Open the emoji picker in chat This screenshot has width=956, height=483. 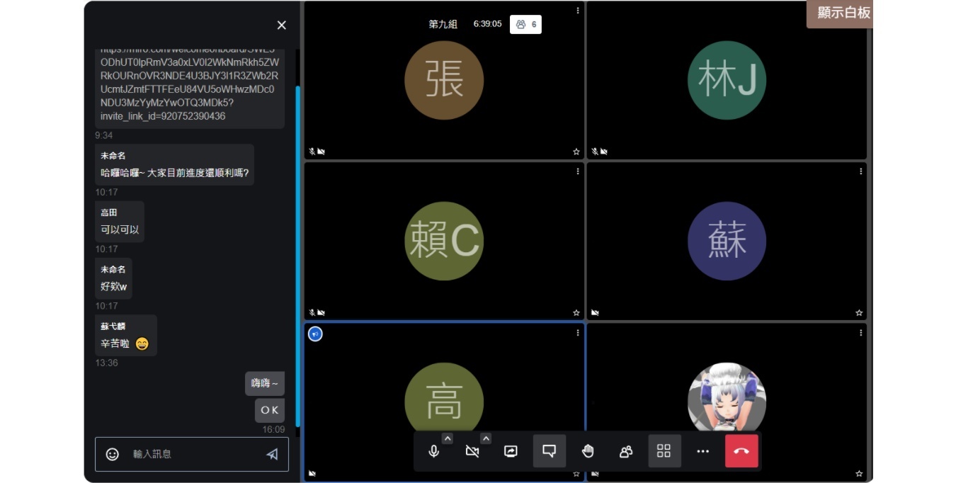click(x=113, y=454)
